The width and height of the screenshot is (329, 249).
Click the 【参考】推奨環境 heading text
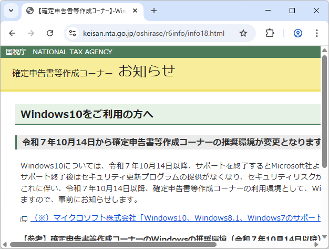(171, 237)
